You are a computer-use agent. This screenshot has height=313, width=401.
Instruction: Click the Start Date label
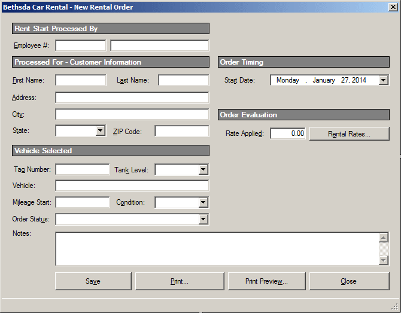(239, 80)
